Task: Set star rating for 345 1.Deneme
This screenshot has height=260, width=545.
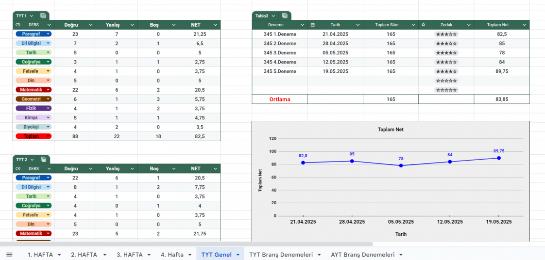Action: pyautogui.click(x=446, y=34)
